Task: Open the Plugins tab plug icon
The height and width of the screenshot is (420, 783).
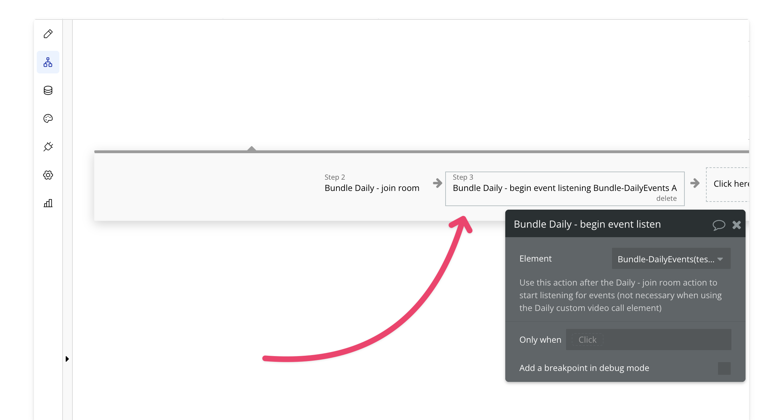Action: (48, 147)
